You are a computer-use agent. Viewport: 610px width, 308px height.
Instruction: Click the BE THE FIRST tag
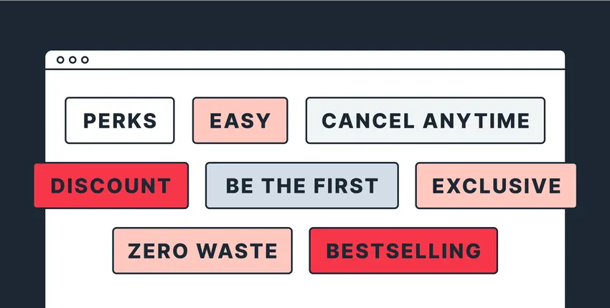click(301, 186)
